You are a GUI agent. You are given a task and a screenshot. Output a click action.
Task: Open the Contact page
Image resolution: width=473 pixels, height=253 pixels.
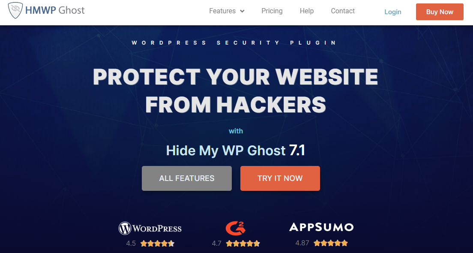click(x=343, y=11)
